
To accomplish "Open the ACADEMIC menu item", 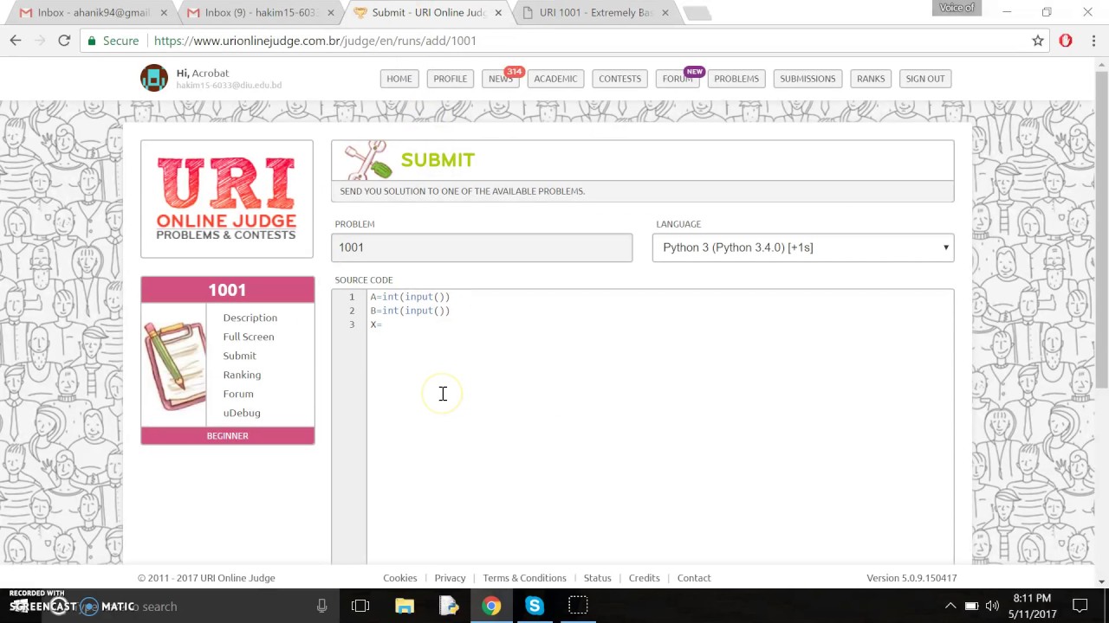I will pos(555,79).
